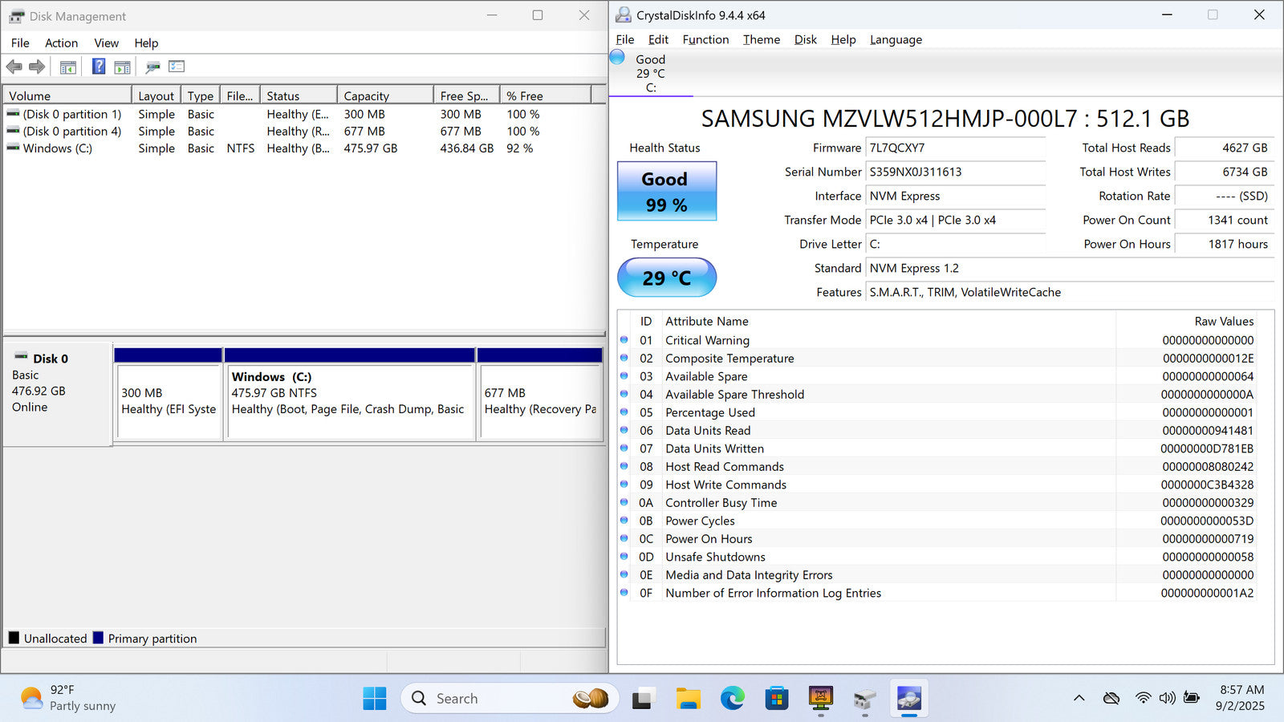Click the Raw Values column header

(x=1223, y=321)
